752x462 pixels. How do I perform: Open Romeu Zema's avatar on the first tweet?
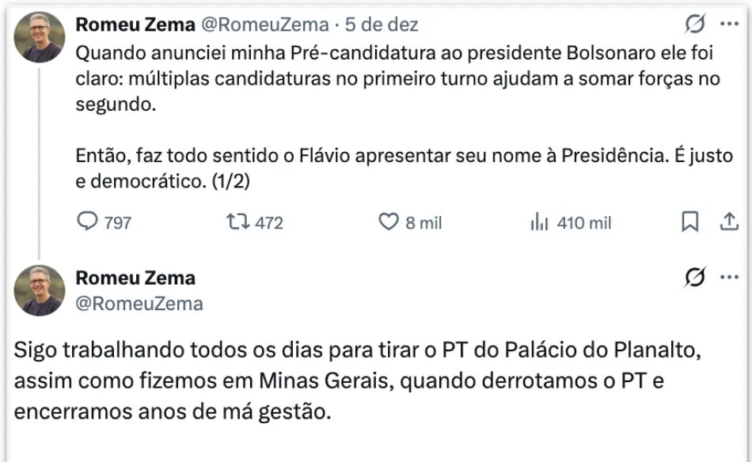point(40,37)
